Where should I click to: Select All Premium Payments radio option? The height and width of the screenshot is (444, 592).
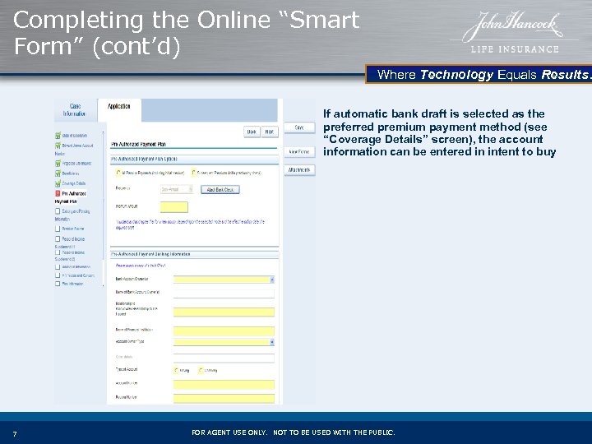coord(118,173)
